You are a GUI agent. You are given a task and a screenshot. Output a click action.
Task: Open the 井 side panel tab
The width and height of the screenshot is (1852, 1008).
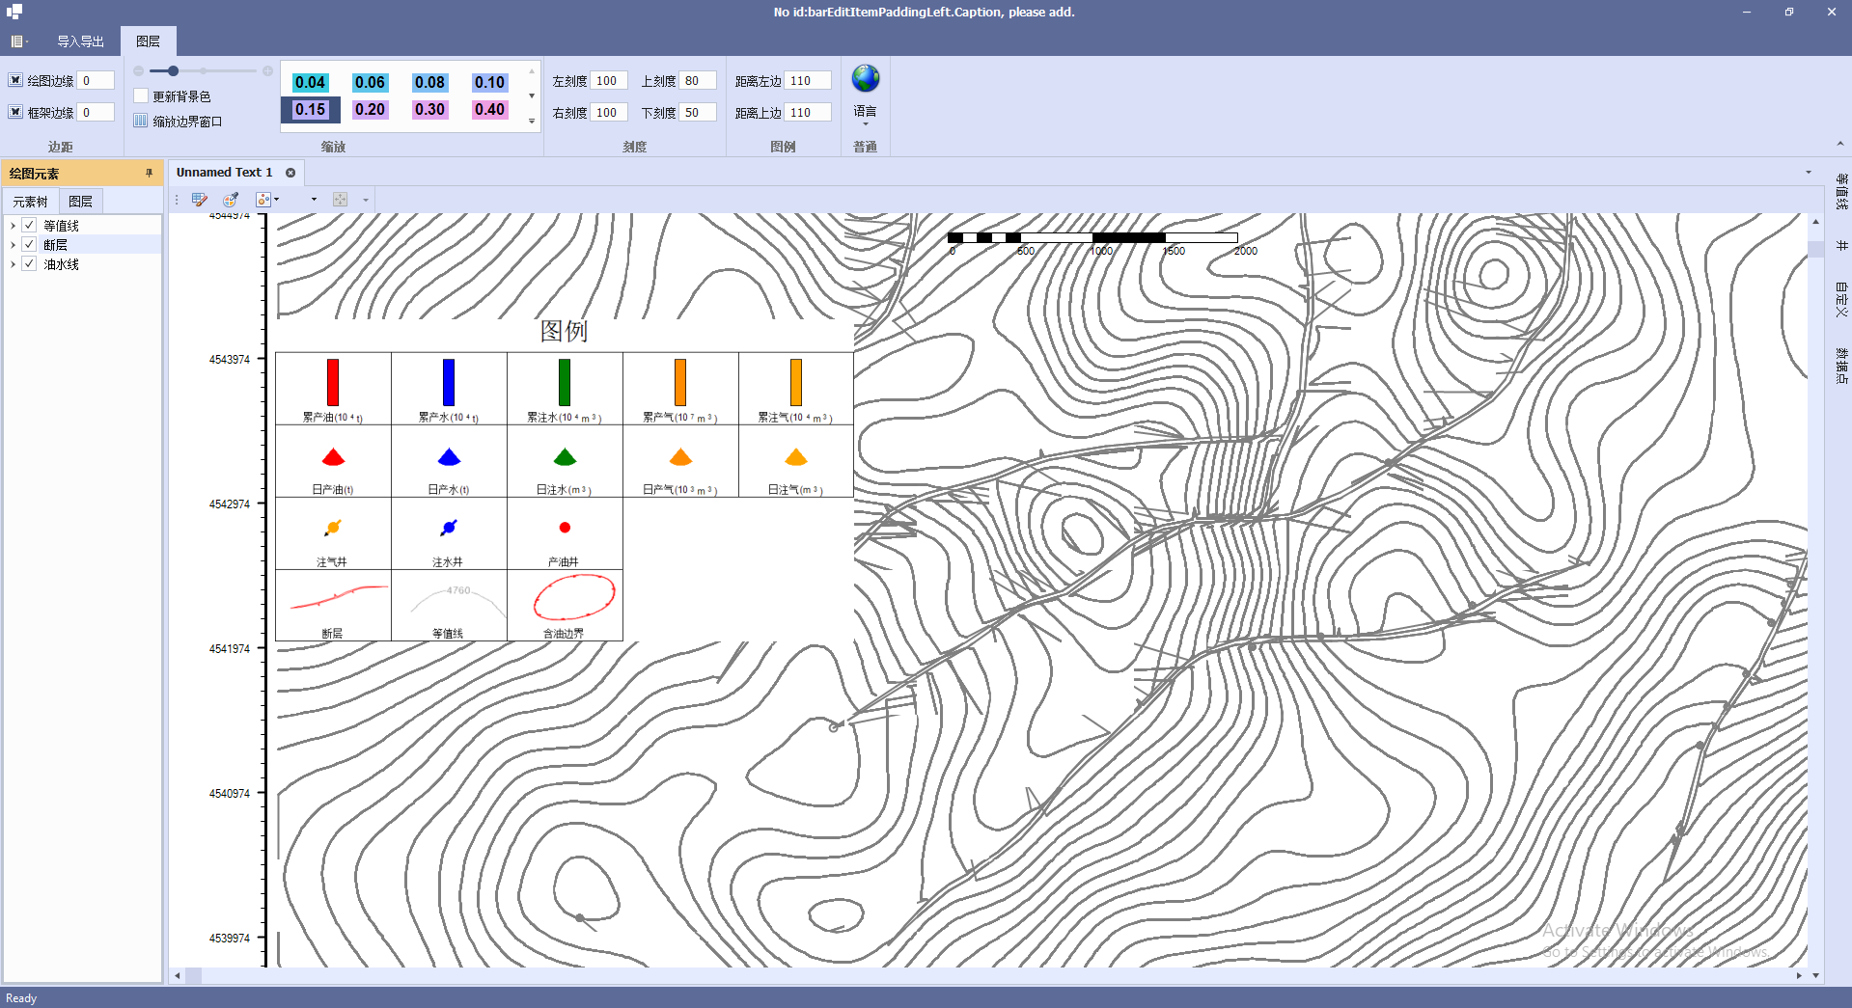pyautogui.click(x=1840, y=245)
